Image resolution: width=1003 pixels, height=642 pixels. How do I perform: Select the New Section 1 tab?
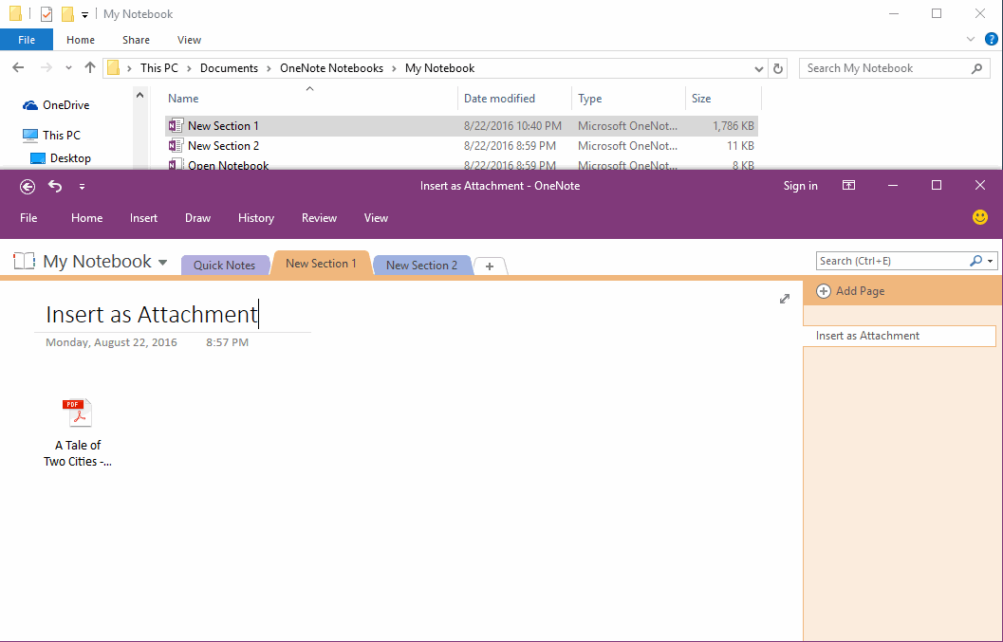tap(321, 264)
